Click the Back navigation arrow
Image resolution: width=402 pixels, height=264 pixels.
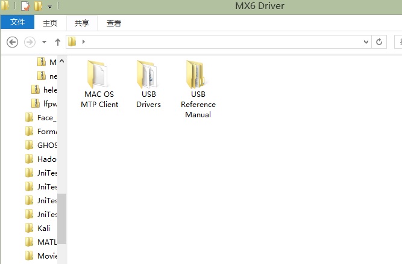[x=12, y=42]
